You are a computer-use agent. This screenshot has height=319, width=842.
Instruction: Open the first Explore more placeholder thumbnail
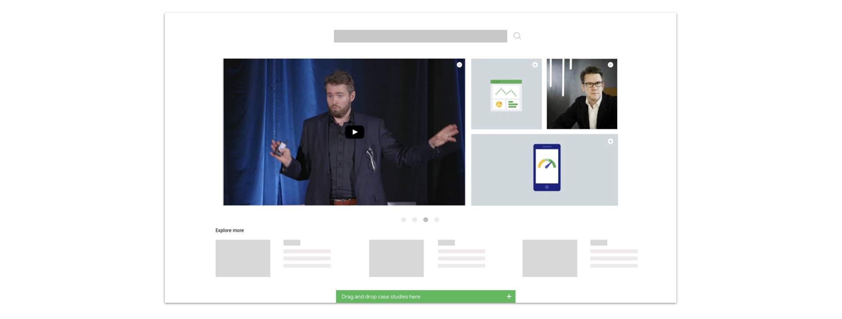click(x=243, y=258)
